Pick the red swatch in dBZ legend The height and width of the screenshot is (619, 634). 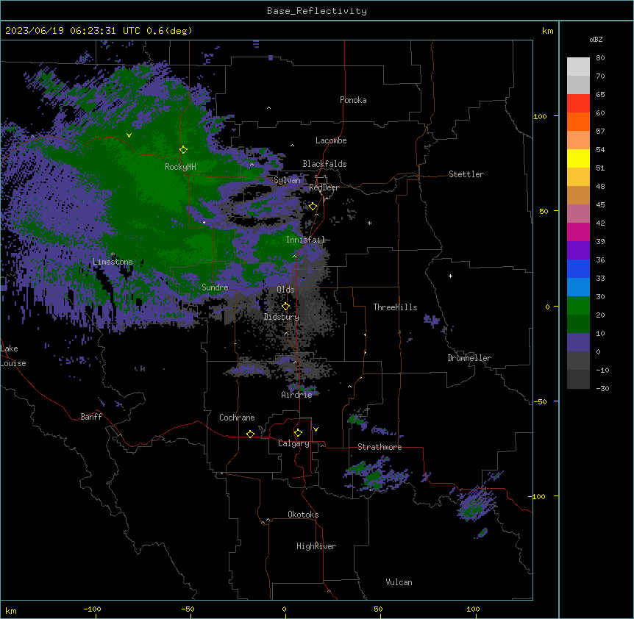[x=578, y=104]
